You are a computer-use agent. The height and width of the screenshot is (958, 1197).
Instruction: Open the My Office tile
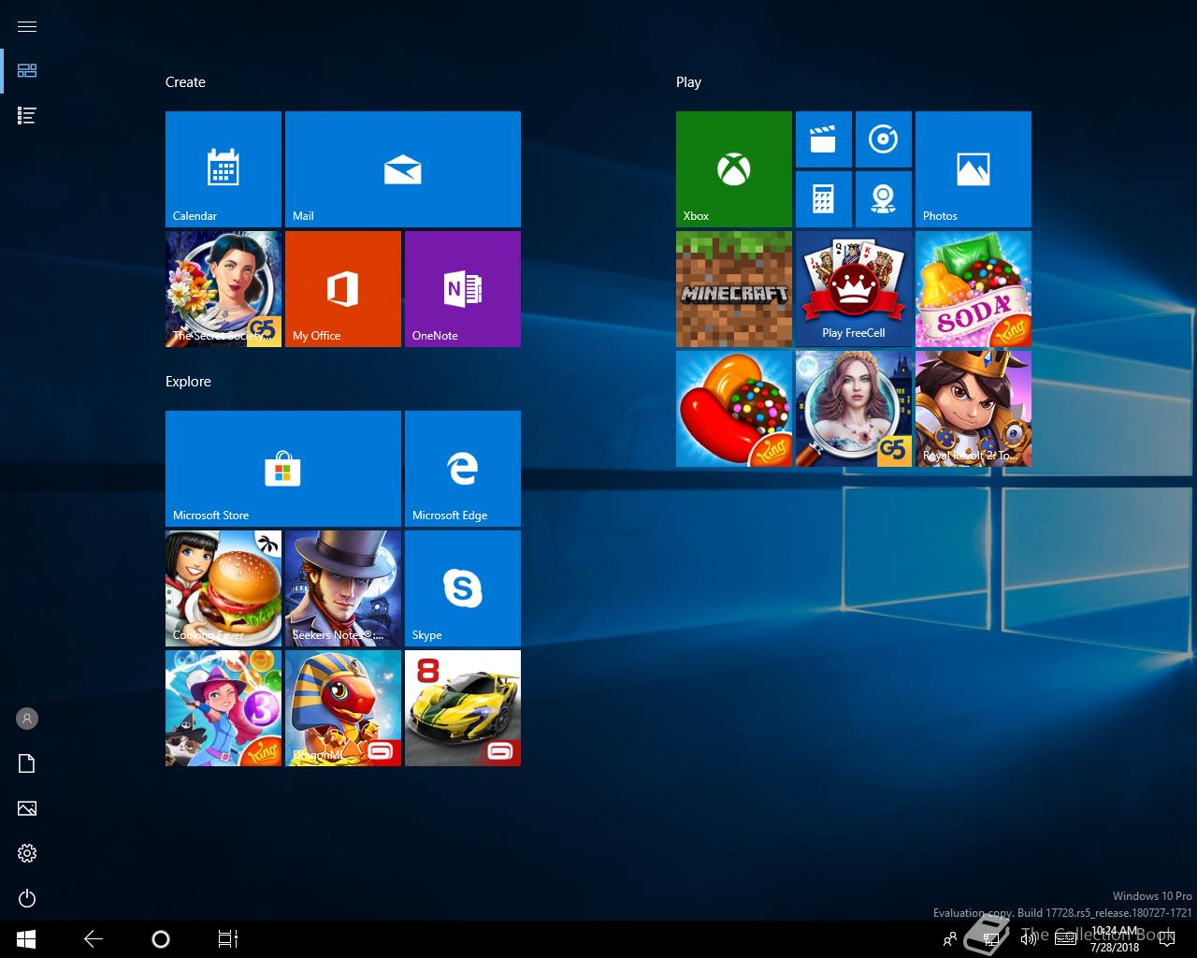click(343, 289)
